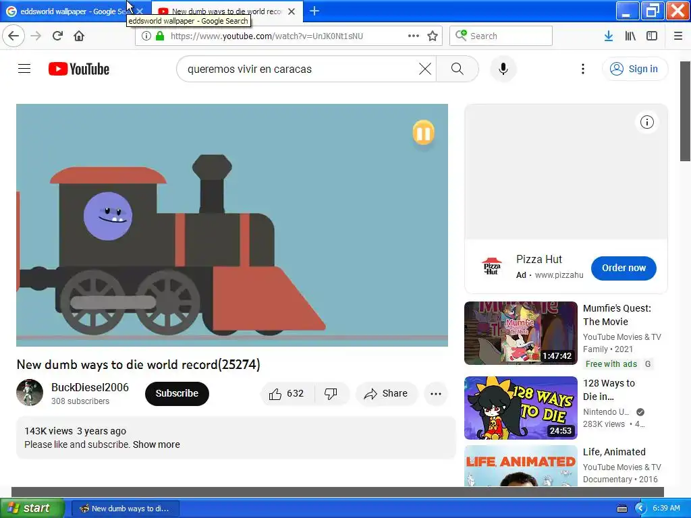Order now from Pizza Hut ad

[x=624, y=268]
